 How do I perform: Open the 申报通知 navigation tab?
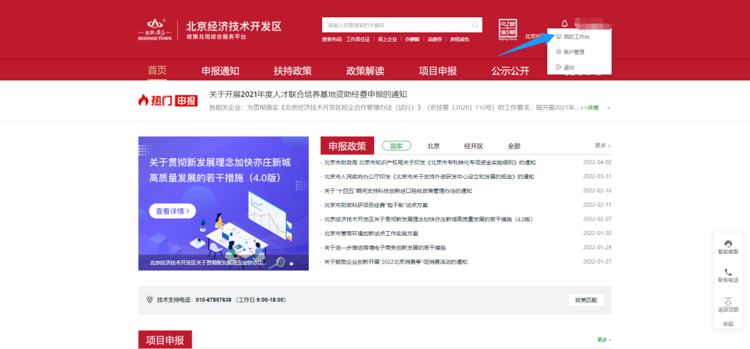point(220,71)
